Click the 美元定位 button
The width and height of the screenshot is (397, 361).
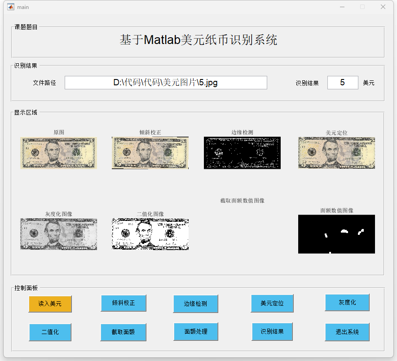click(x=272, y=303)
